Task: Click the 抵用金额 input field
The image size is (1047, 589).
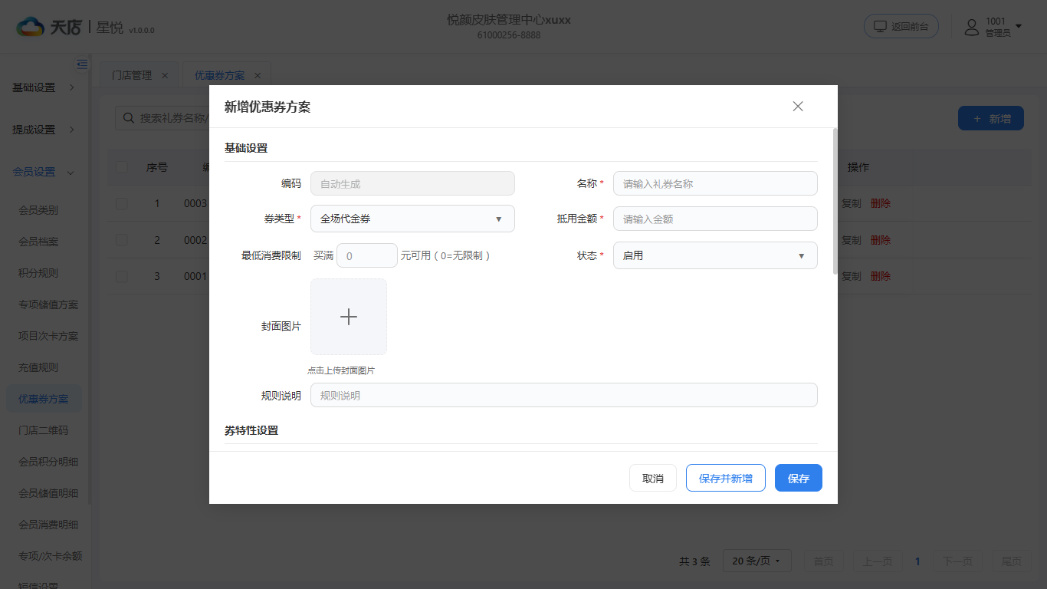Action: (x=715, y=219)
